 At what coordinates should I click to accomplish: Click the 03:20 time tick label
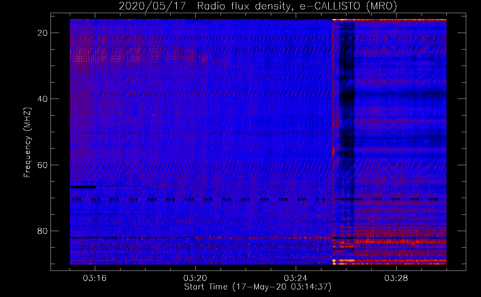pos(195,278)
